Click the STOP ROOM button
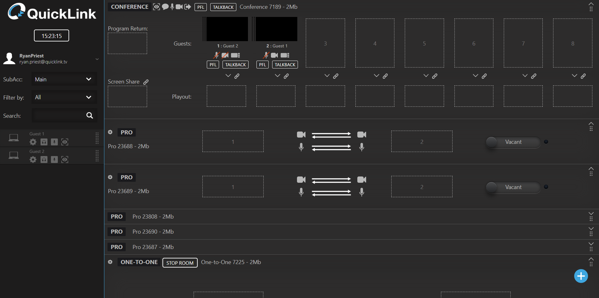Image resolution: width=599 pixels, height=298 pixels. coord(180,263)
